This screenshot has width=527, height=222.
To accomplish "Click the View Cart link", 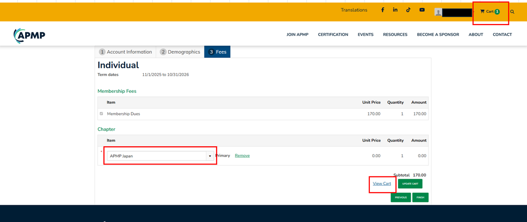I will point(382,183).
